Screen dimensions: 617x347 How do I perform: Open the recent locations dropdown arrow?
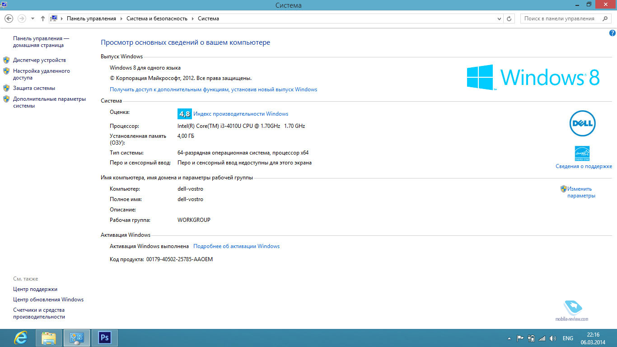click(33, 19)
